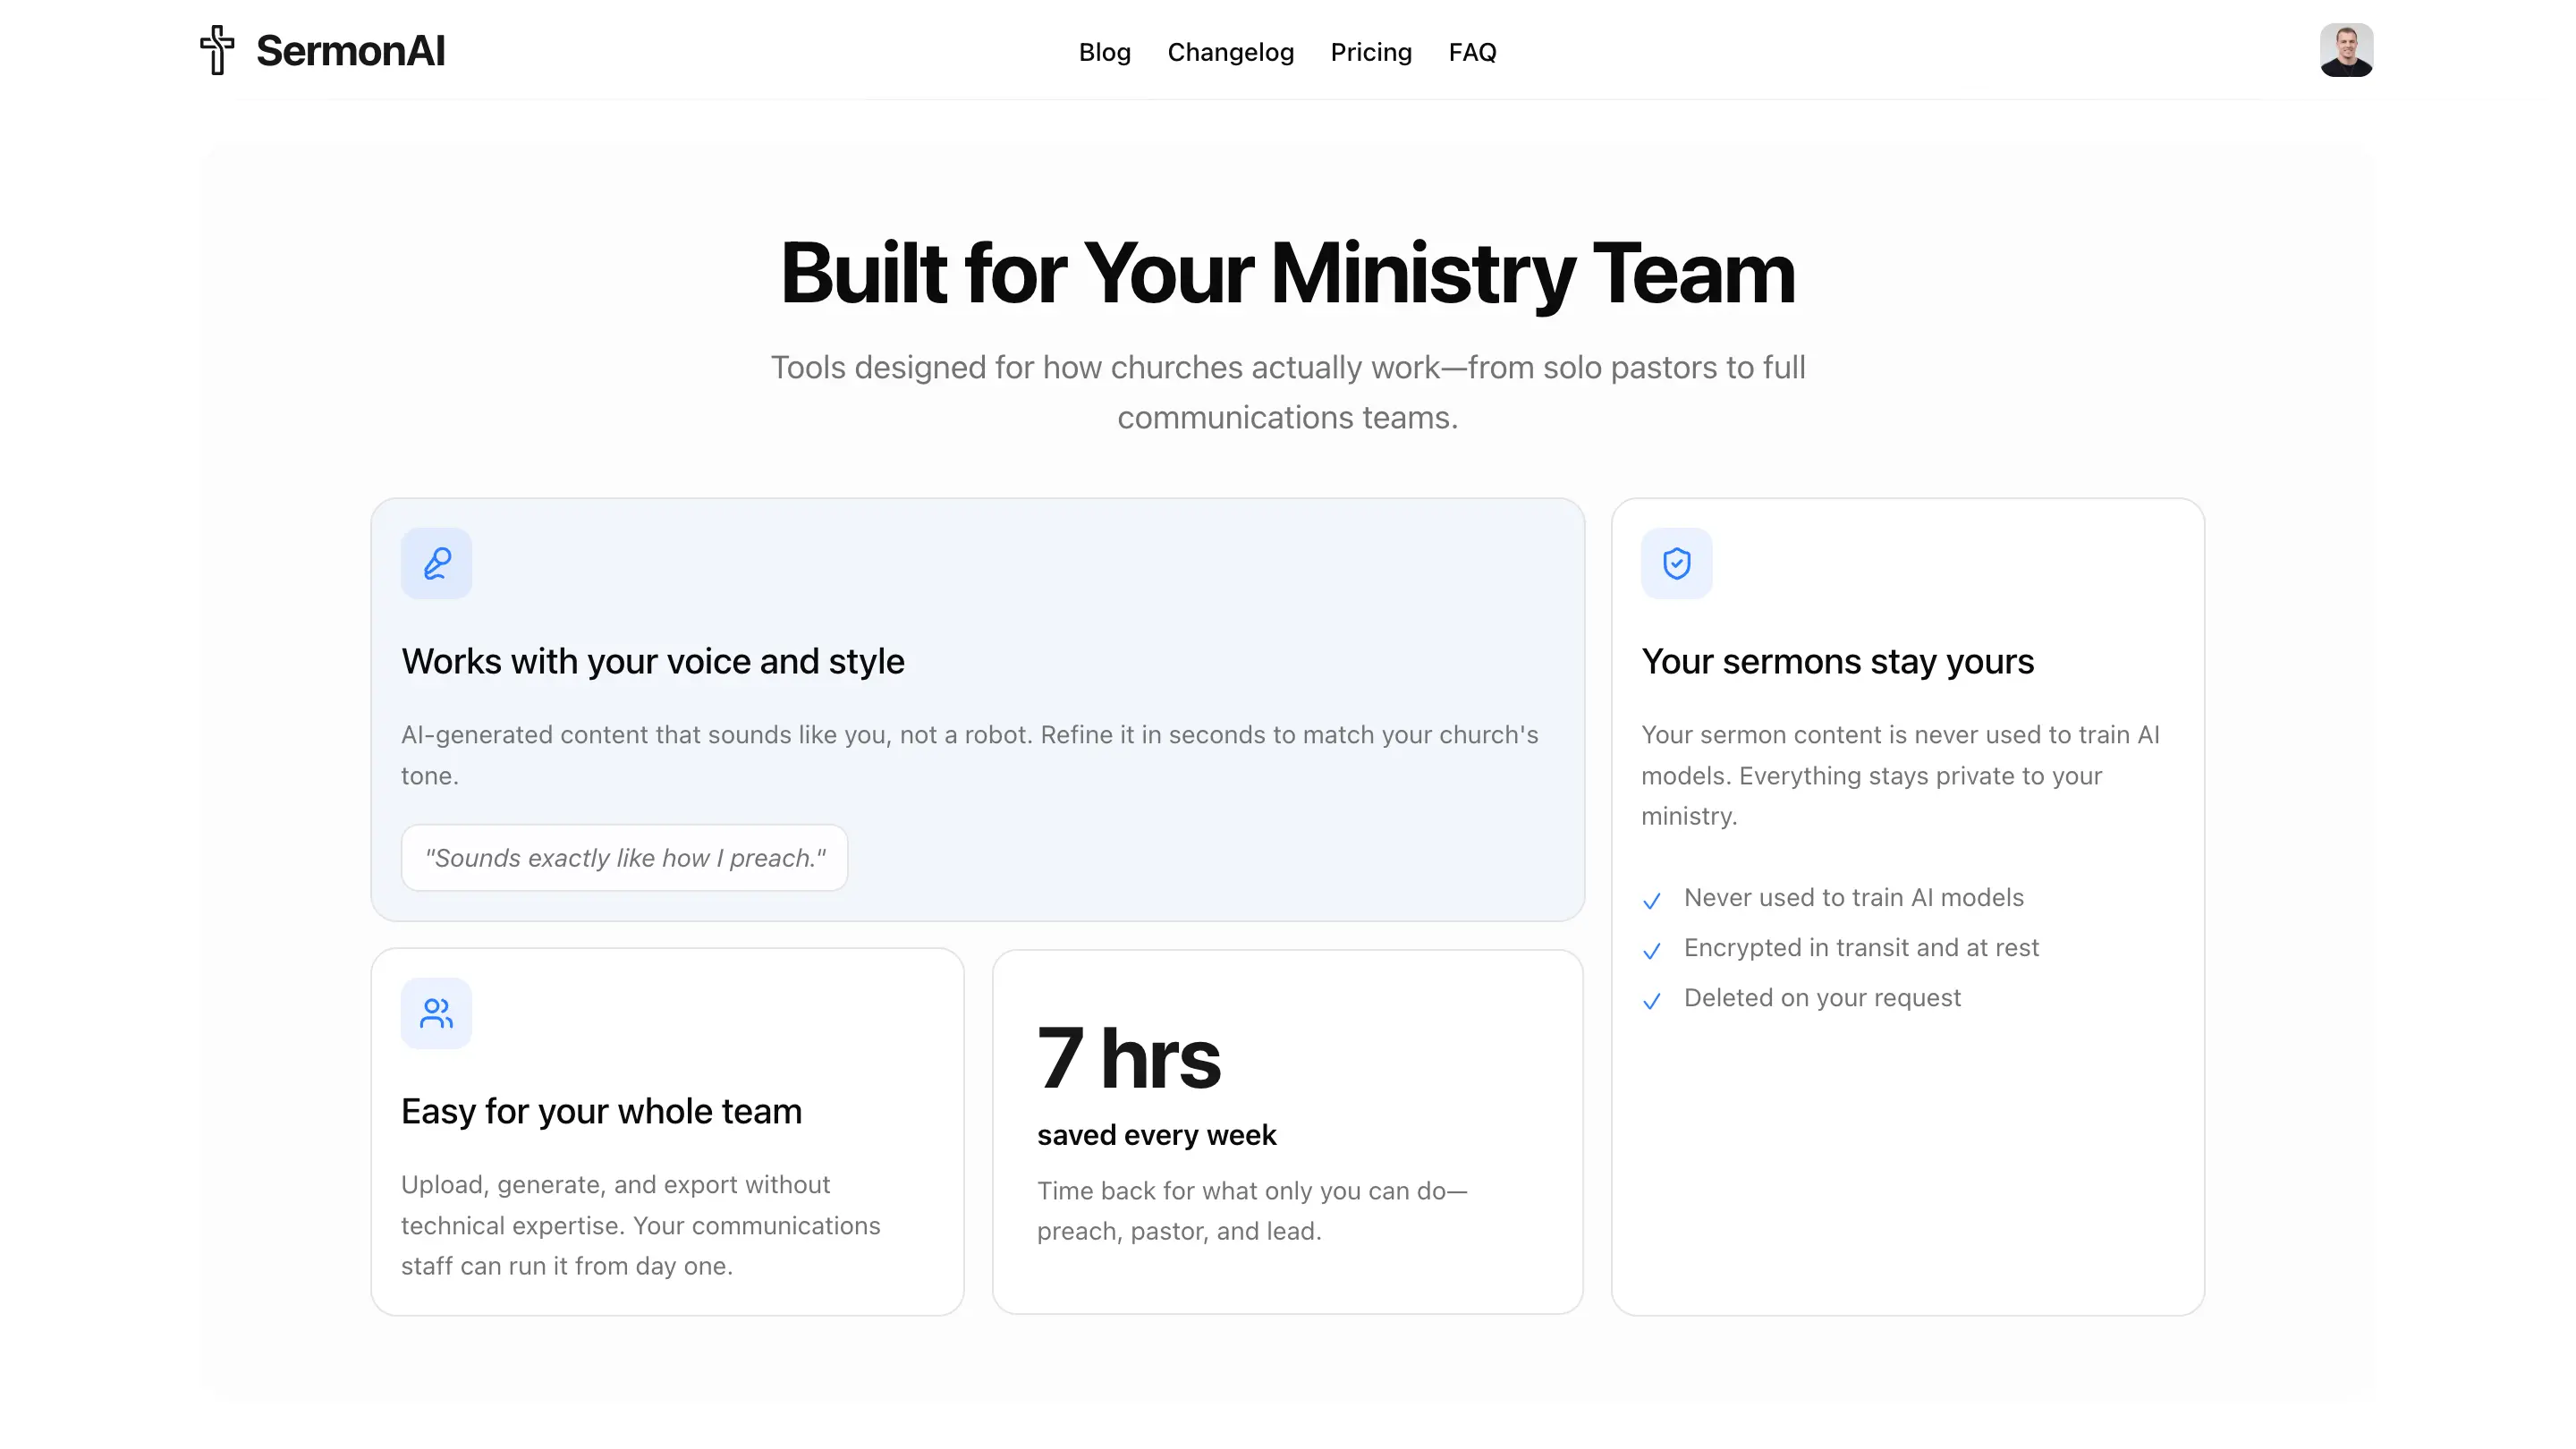This screenshot has width=2576, height=1449.
Task: Click the SermonAI cross logo icon
Action: point(217,50)
